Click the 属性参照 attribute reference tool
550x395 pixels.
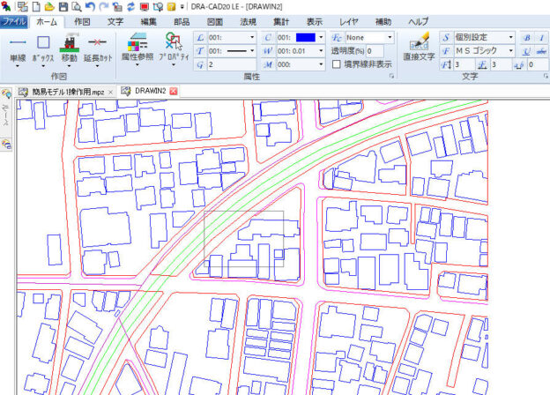137,48
